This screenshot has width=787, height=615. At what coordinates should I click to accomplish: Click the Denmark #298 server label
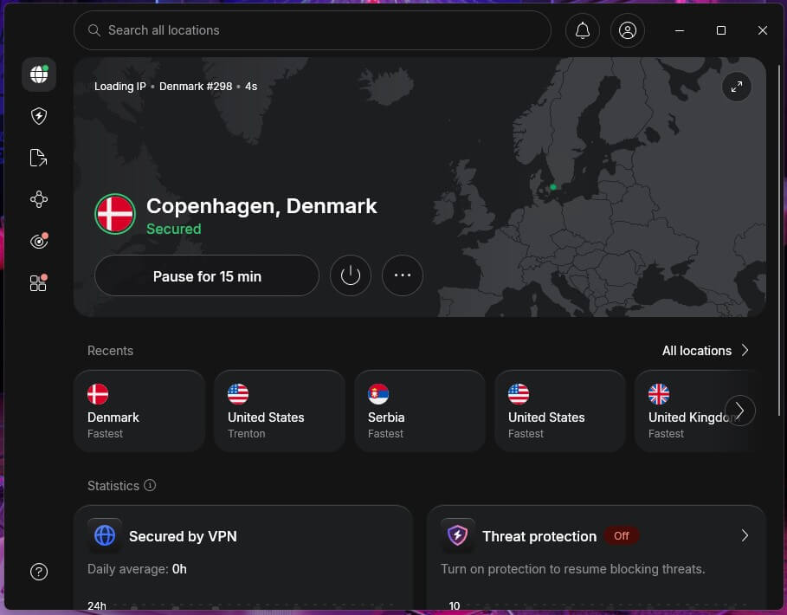(196, 87)
